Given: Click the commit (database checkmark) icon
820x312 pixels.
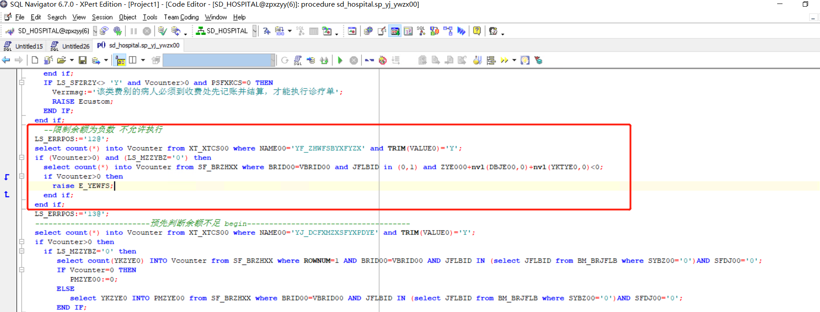Looking at the screenshot, I should pyautogui.click(x=162, y=31).
